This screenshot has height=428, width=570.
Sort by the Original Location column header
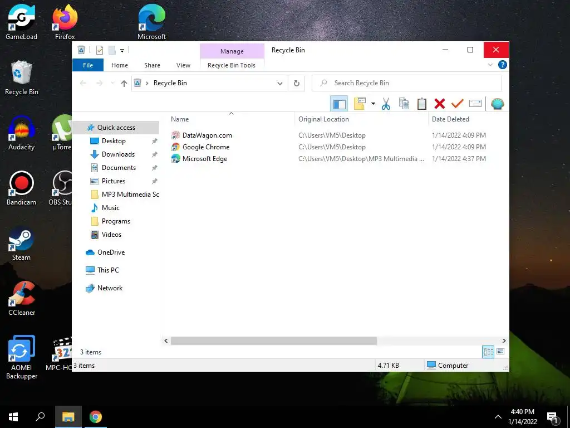pos(361,119)
